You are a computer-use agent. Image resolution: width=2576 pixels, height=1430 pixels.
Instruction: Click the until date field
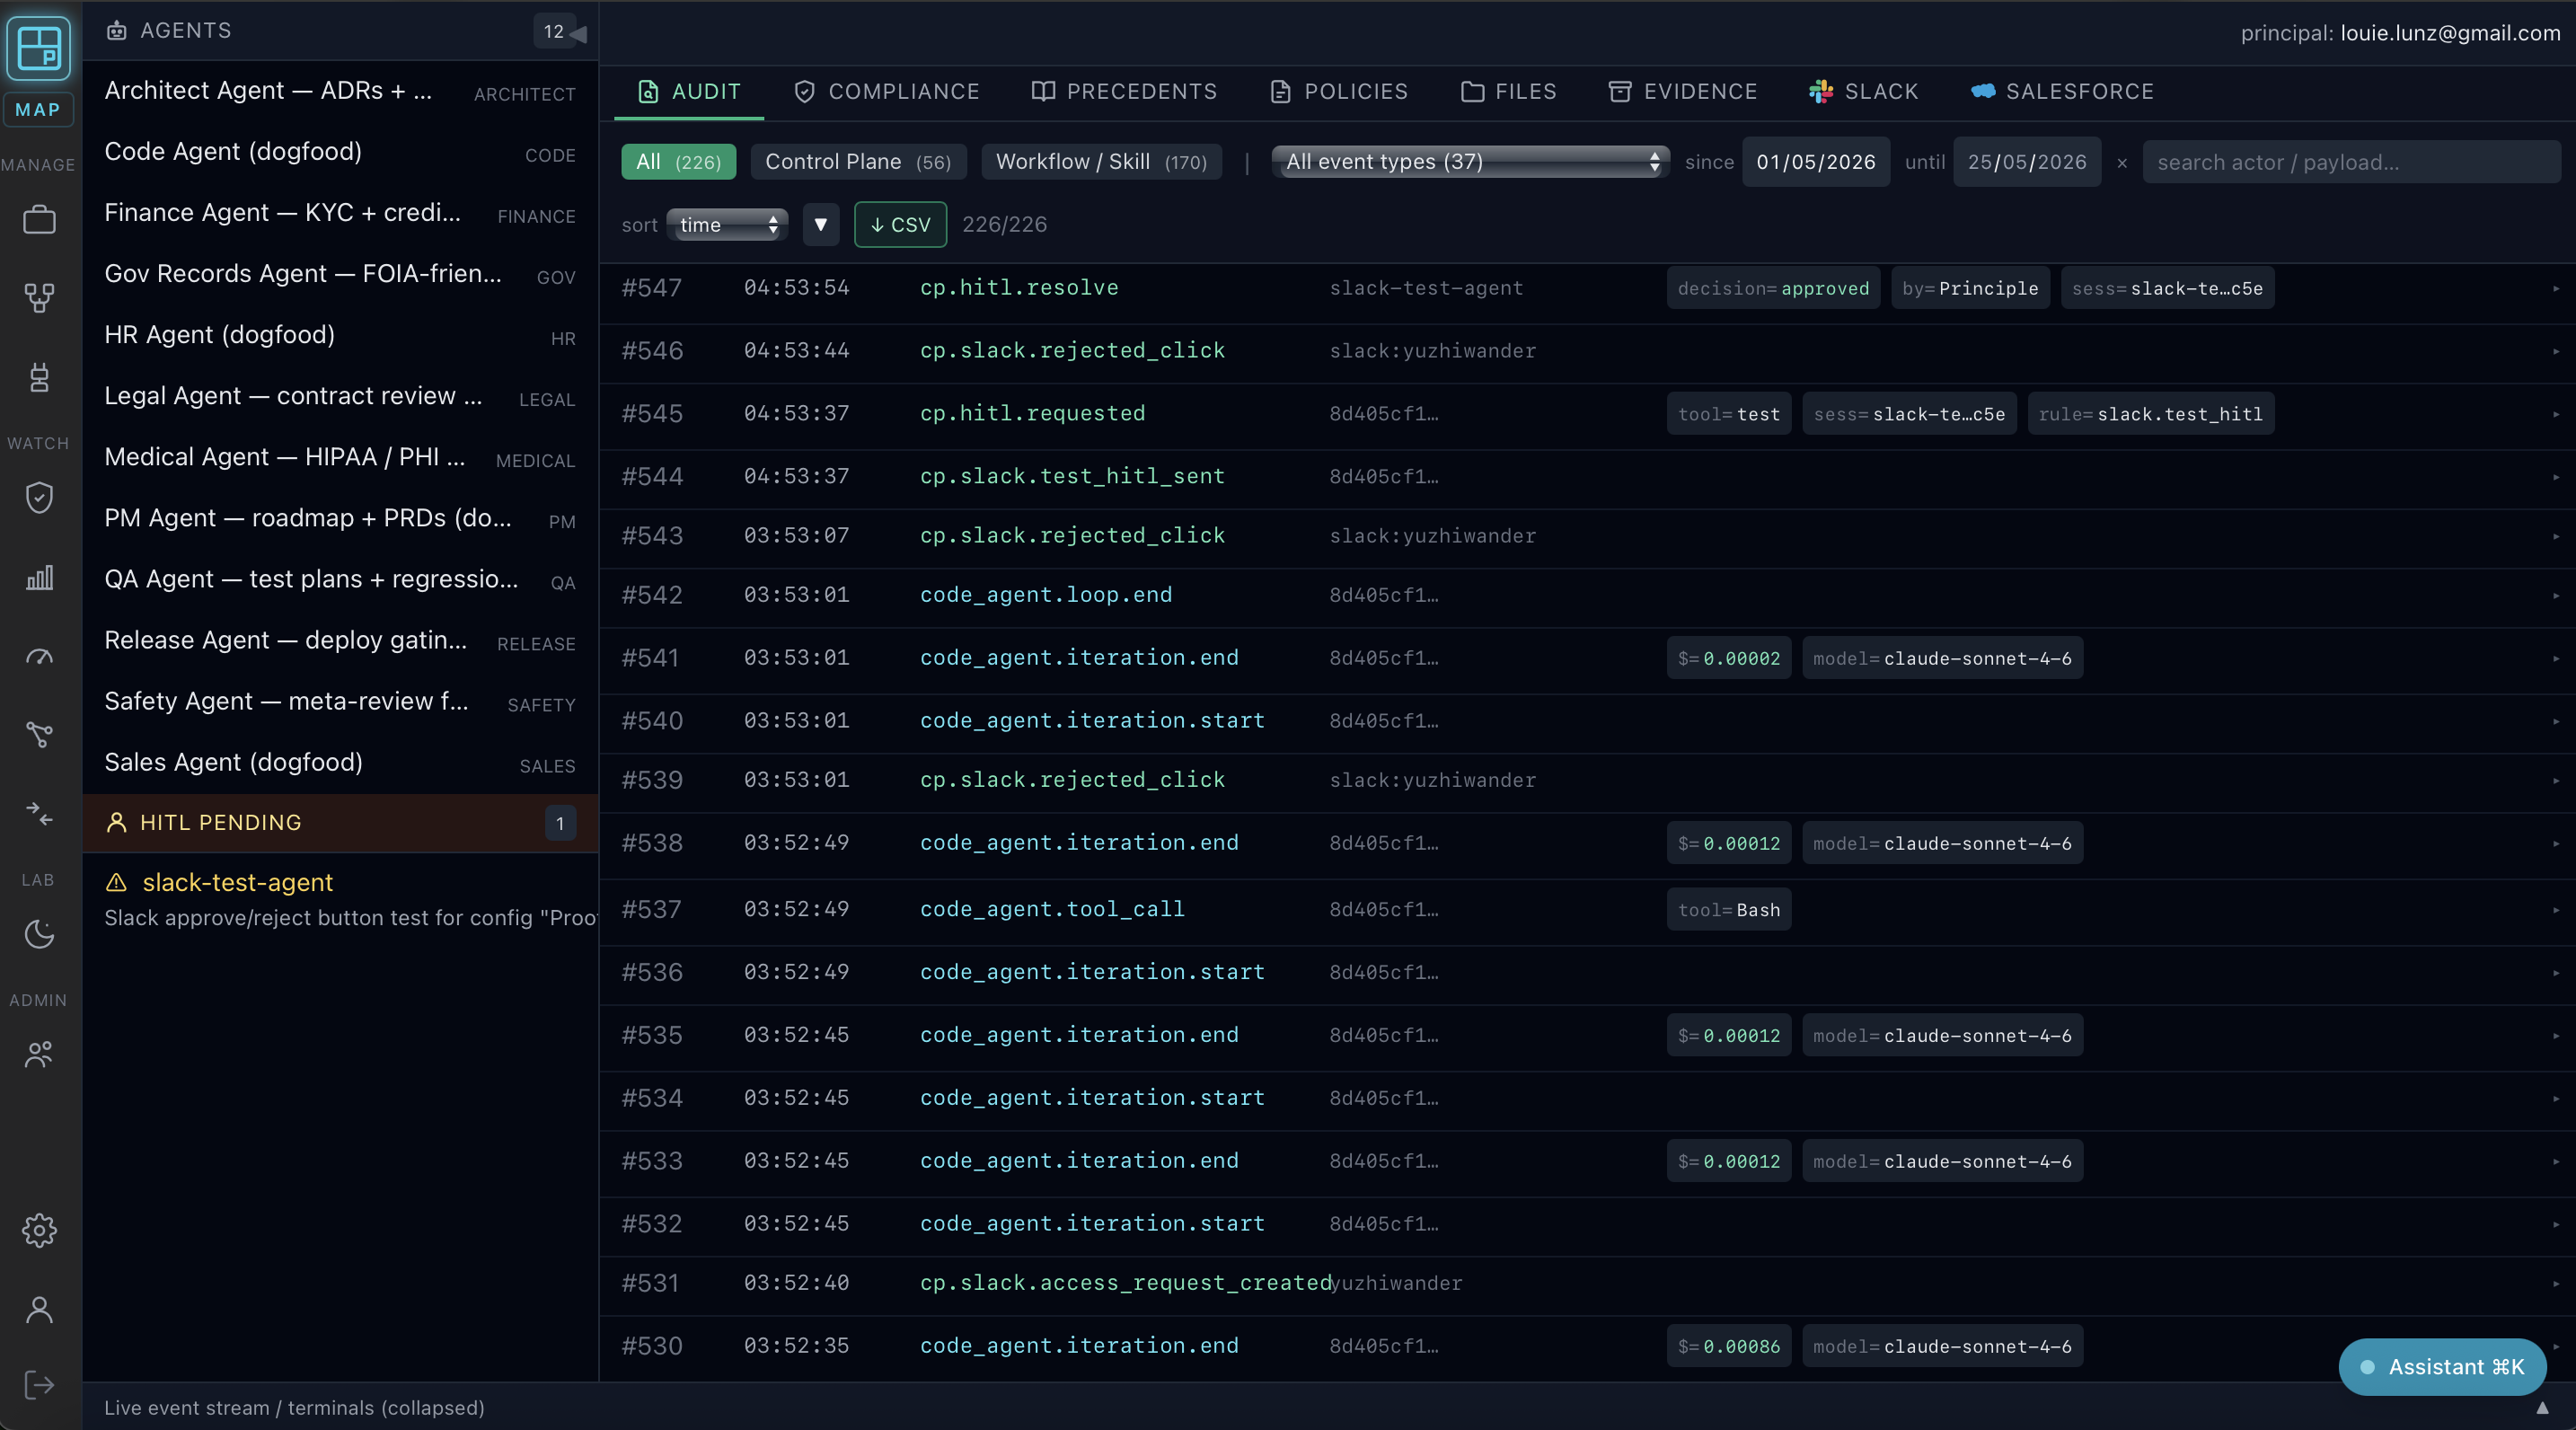click(2027, 162)
